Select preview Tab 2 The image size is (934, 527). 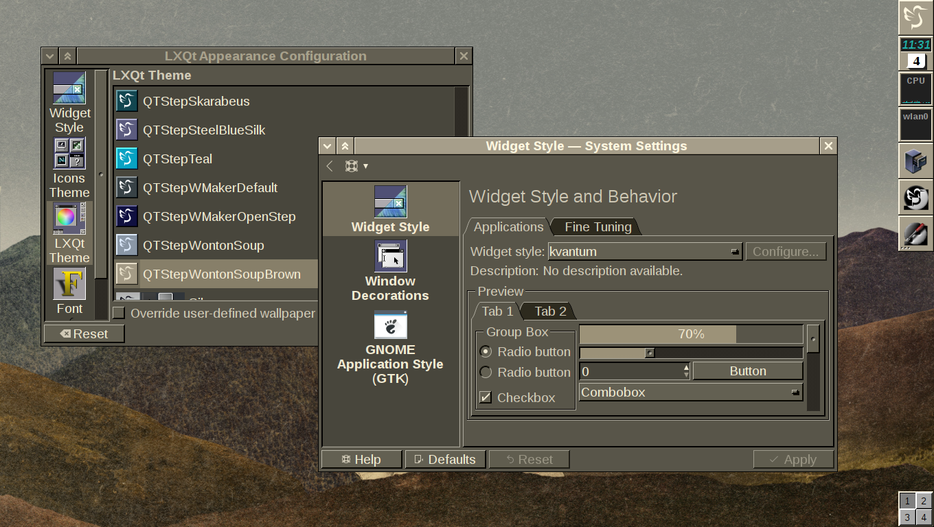[550, 311]
